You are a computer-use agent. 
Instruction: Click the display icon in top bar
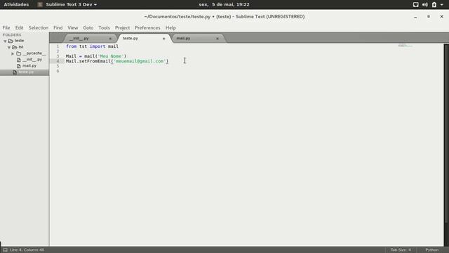coord(416,5)
